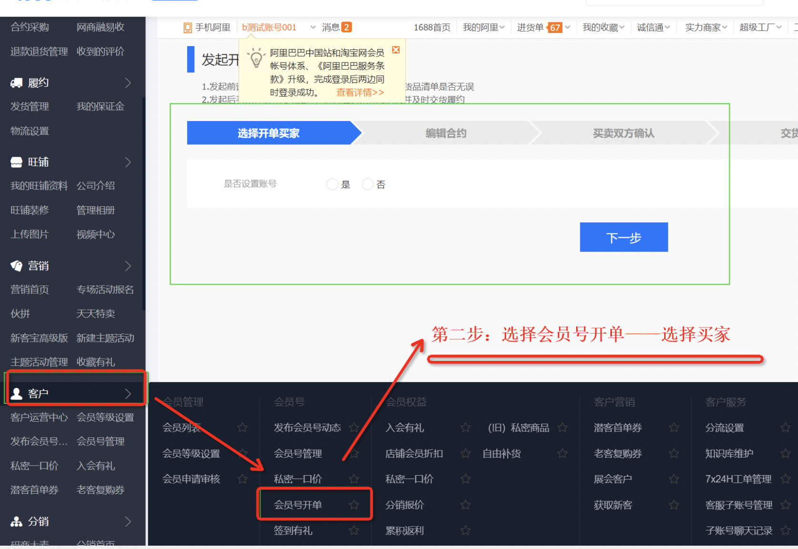Favorite 入会有礼 with its star icon
798x549 pixels.
click(465, 427)
